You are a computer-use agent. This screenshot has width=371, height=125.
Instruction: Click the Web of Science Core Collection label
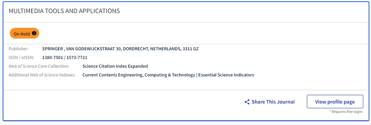(x=39, y=66)
